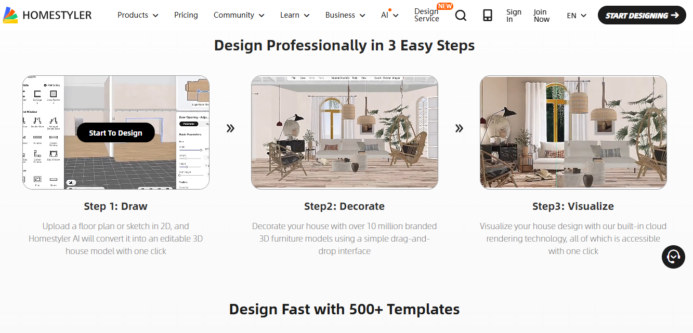Expand the Products dropdown
This screenshot has width=693, height=333.
coord(138,15)
